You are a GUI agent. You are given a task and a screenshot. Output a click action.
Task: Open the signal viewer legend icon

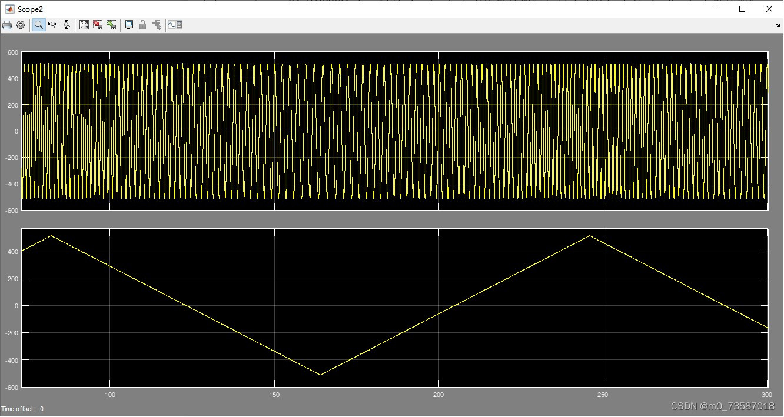click(x=175, y=25)
